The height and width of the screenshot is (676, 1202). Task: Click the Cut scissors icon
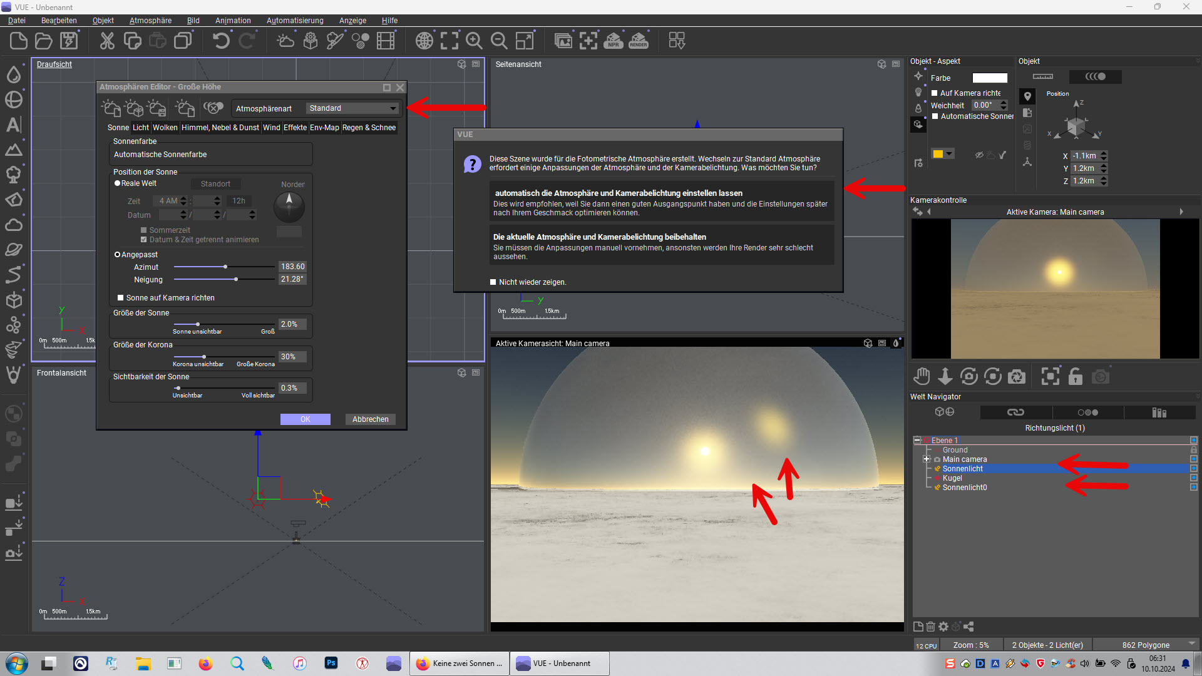point(107,41)
